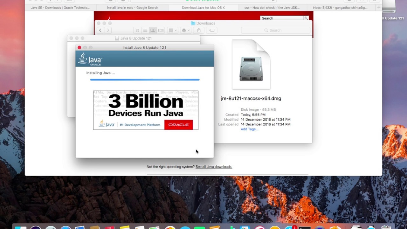407x229 pixels.
Task: Click the red ORACLE box in banner
Action: click(178, 125)
